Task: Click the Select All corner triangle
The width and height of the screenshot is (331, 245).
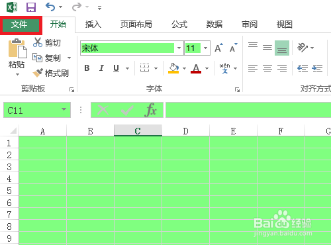Action: 13,130
